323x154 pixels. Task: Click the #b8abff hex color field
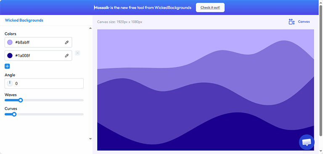pos(38,42)
